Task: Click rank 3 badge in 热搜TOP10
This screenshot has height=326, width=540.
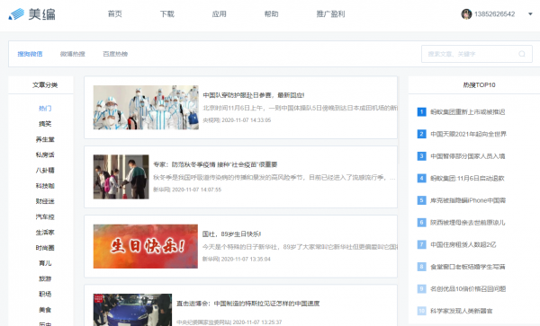Action: point(421,156)
